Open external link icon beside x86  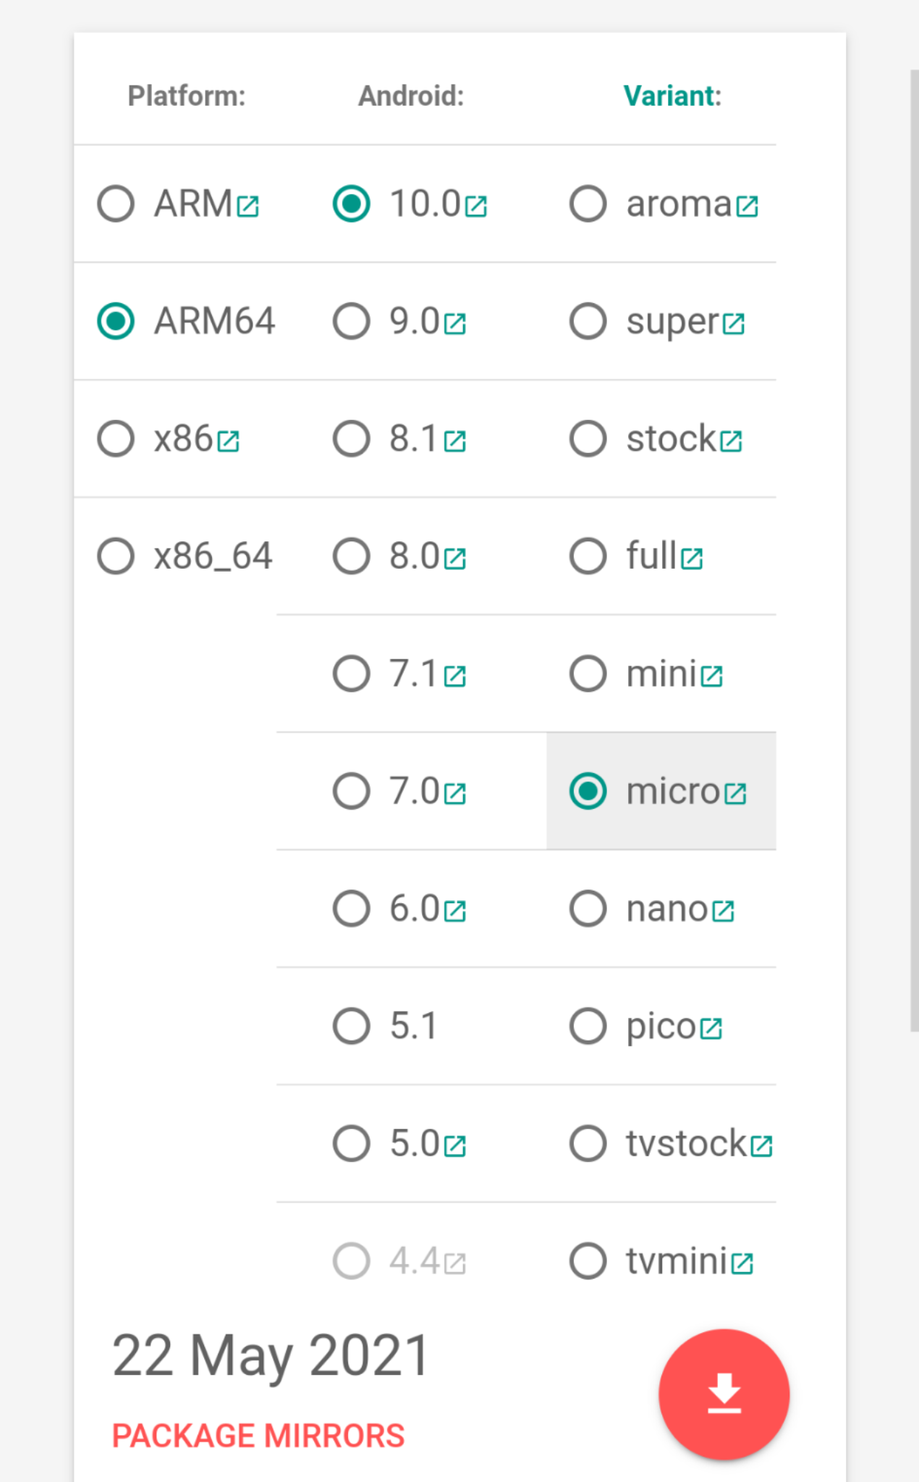228,441
